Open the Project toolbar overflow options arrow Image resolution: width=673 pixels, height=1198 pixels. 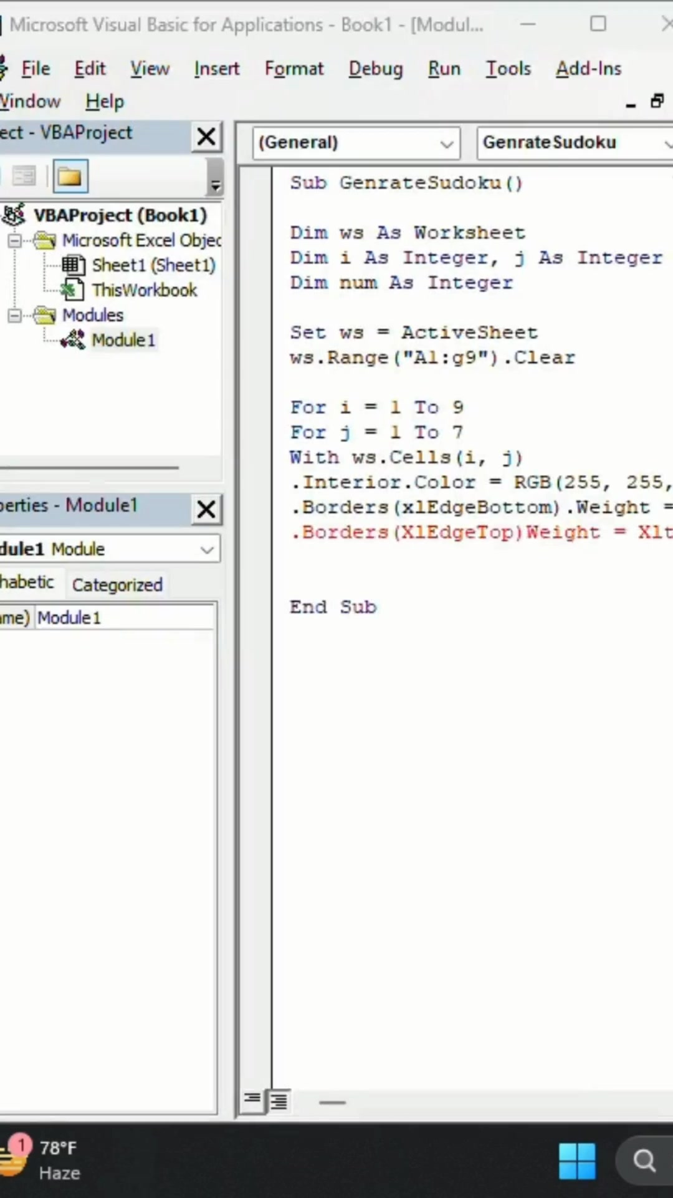(215, 178)
